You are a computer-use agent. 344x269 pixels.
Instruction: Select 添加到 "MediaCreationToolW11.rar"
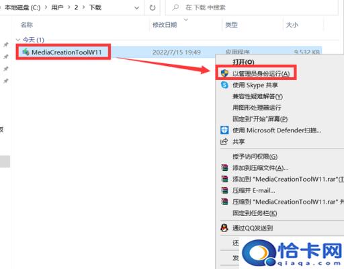coord(288,179)
